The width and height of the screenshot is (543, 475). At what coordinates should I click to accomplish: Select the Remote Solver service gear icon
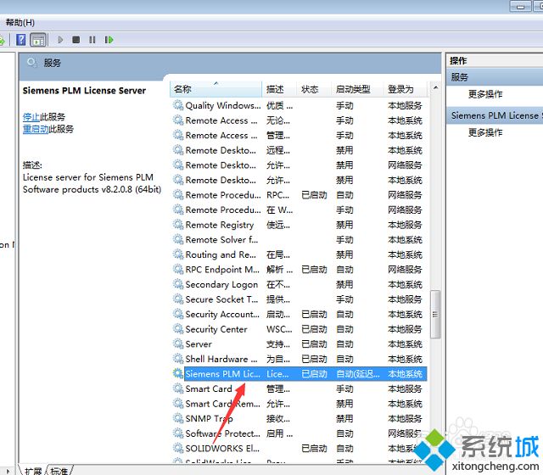178,239
